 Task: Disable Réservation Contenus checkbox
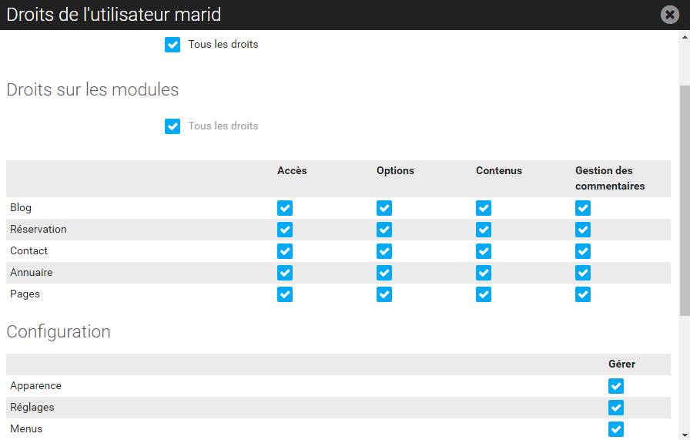[484, 230]
